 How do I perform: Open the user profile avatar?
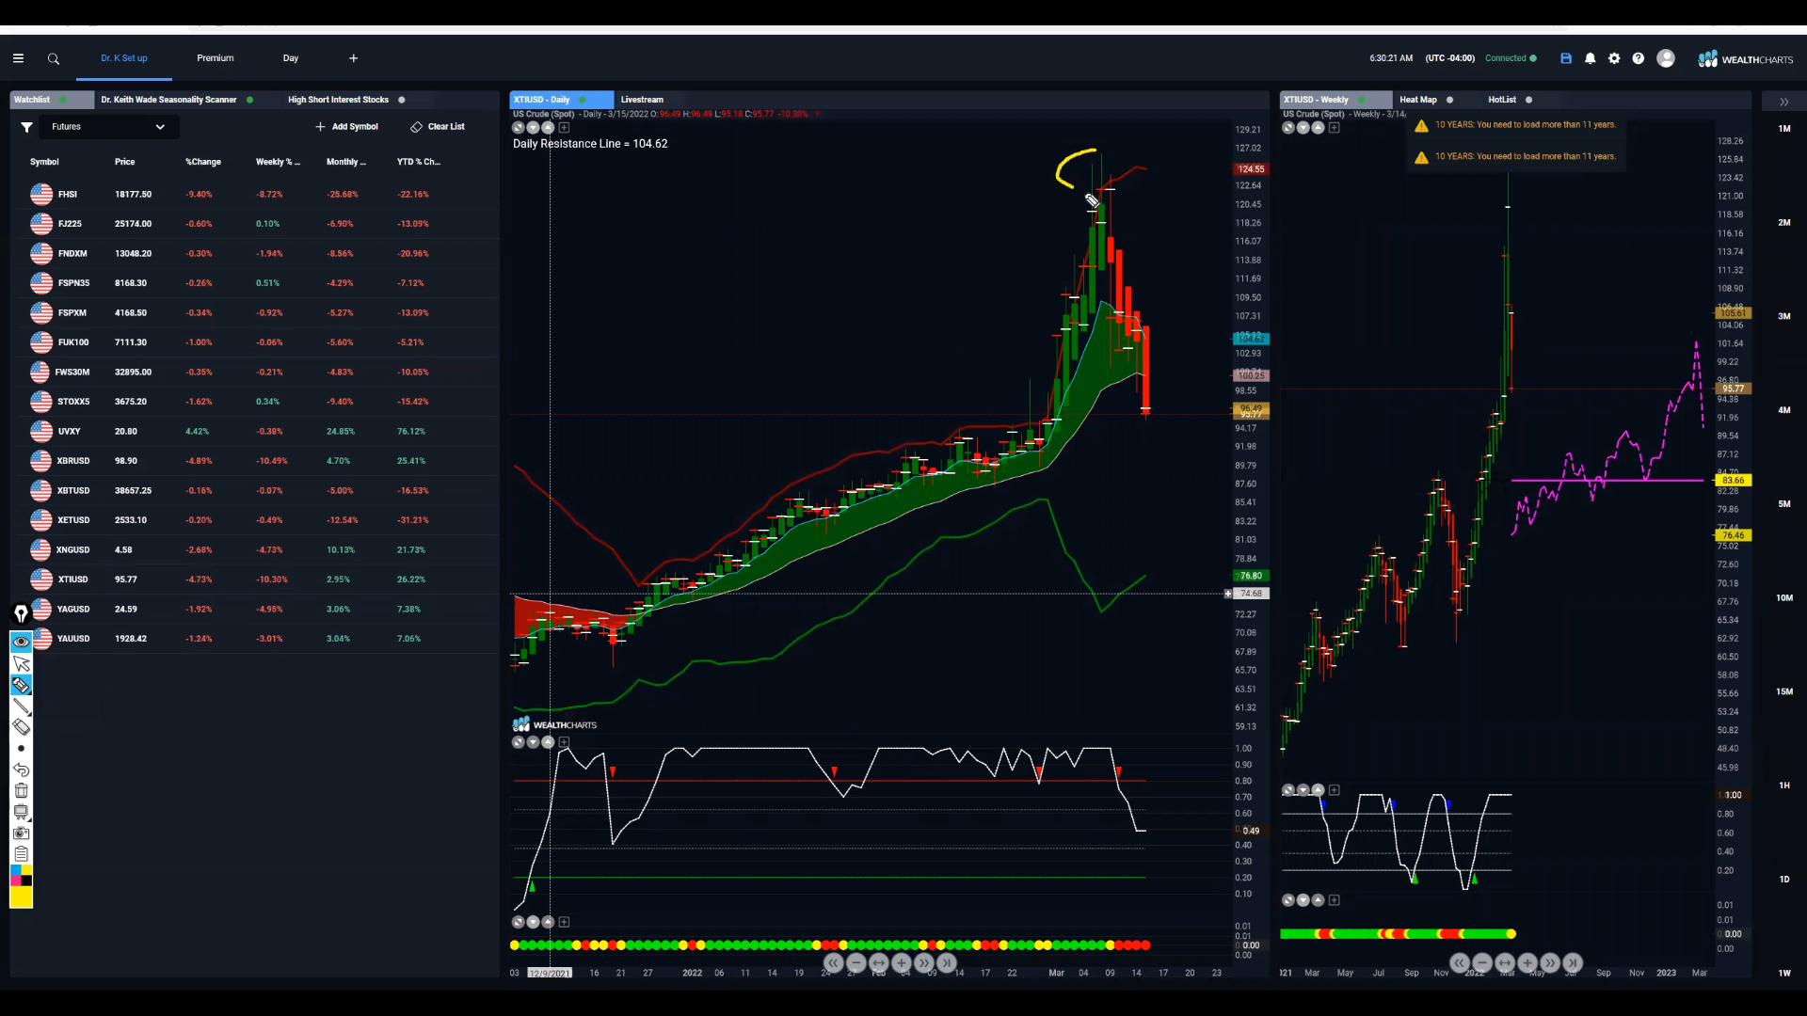pyautogui.click(x=1666, y=58)
